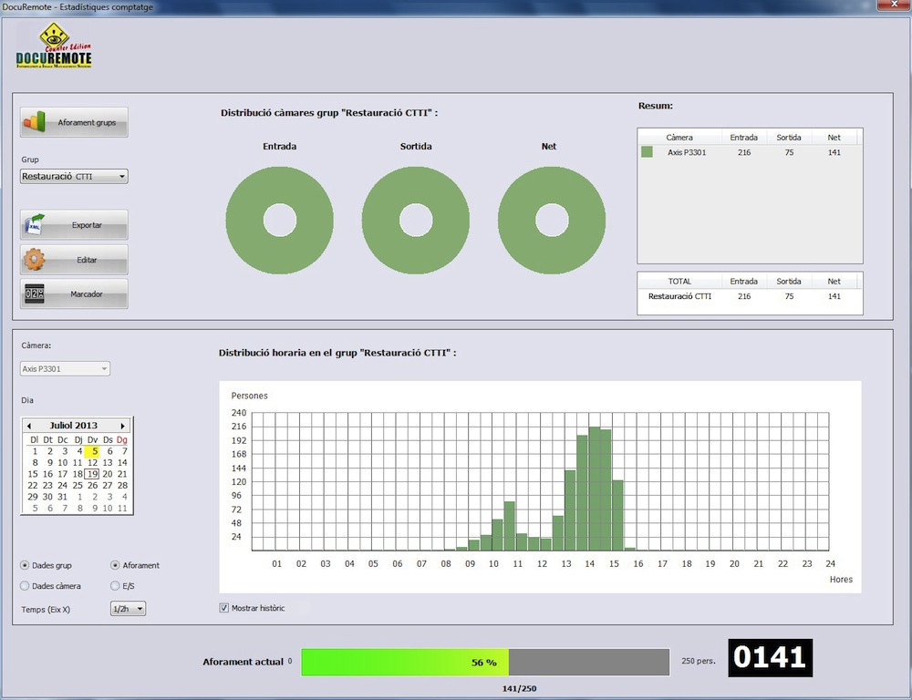The height and width of the screenshot is (700, 912).
Task: Click the bar chart icon on Aforament grups
Action: click(35, 122)
